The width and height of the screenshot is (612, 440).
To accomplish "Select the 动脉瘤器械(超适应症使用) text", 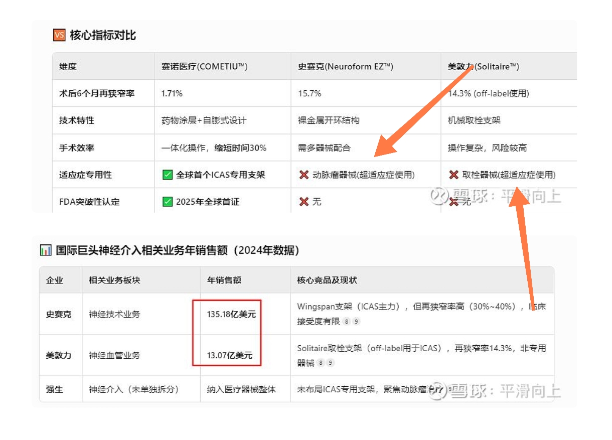I will [x=363, y=175].
